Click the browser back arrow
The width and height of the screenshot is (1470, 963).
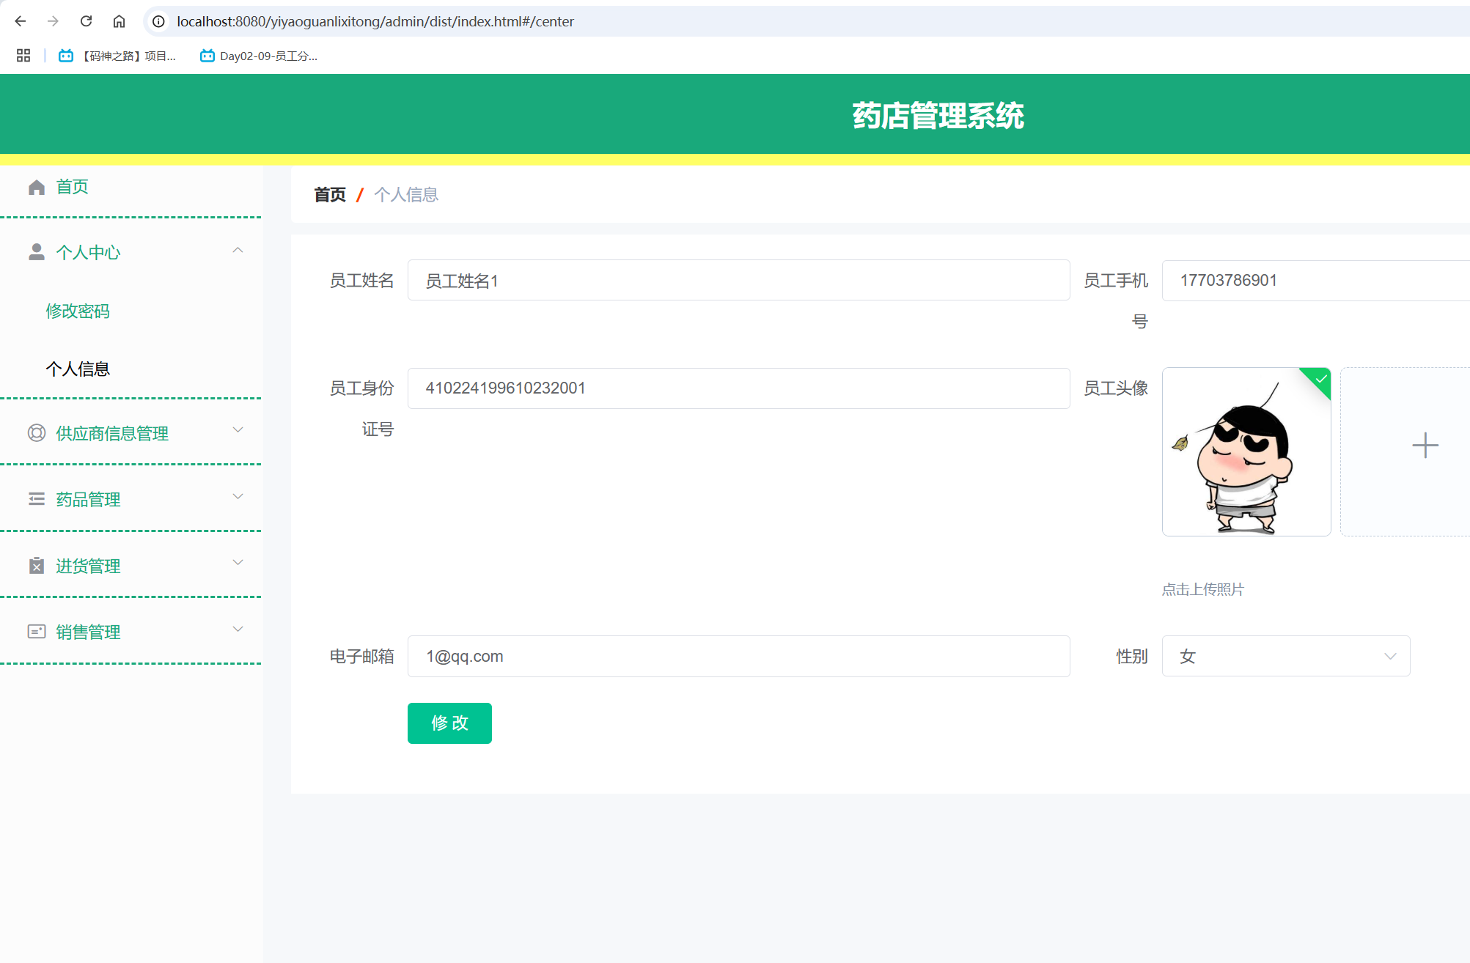click(x=21, y=21)
